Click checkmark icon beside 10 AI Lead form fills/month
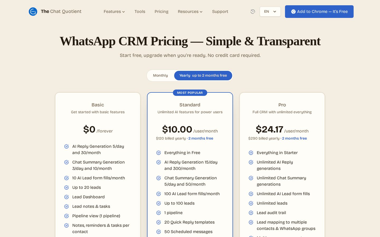Viewport: 380px width, 237px height. pyautogui.click(x=66, y=178)
